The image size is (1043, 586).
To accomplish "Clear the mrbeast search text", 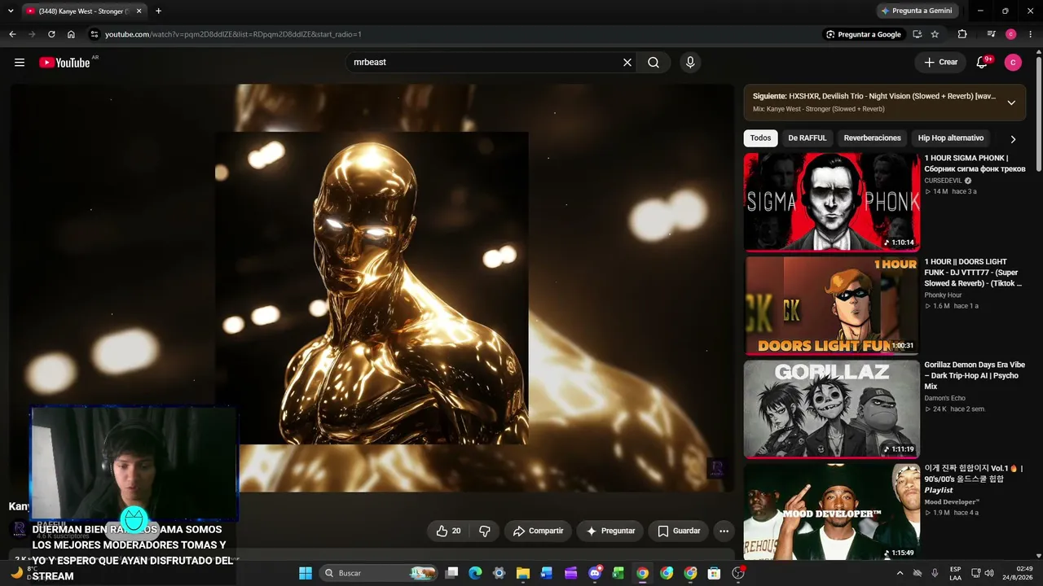I will pyautogui.click(x=627, y=63).
